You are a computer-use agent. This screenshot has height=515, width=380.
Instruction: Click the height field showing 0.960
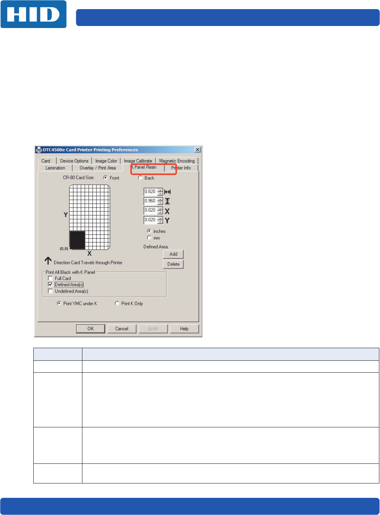click(150, 201)
